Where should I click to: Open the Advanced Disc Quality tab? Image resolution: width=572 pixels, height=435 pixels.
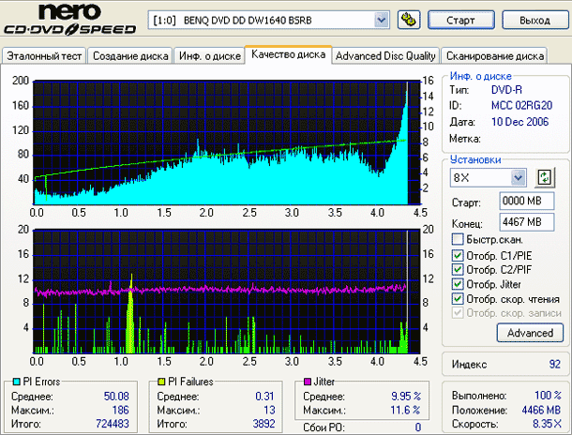385,56
